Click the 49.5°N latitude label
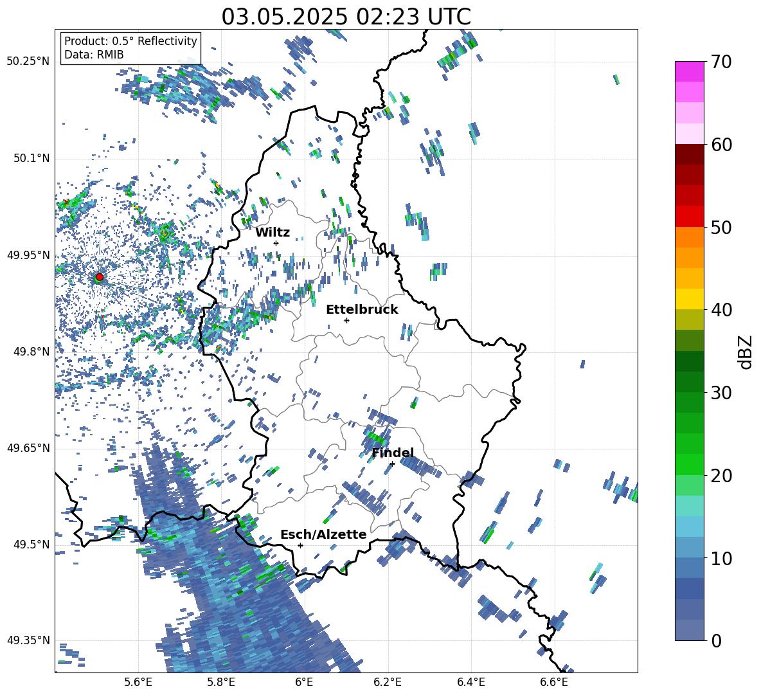 click(31, 544)
